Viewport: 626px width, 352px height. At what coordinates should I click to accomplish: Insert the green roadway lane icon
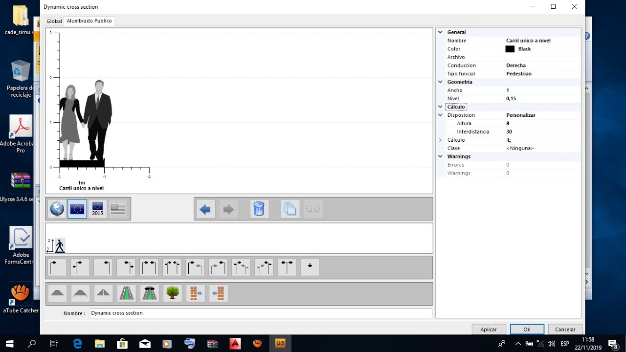tap(126, 293)
